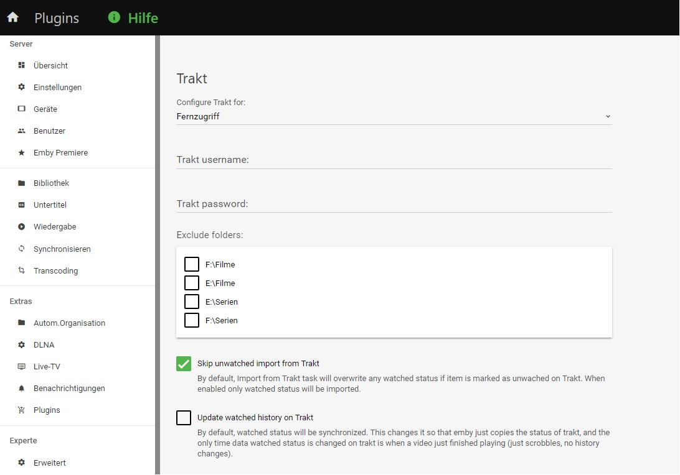Focus the Trakt password field
This screenshot has height=475, width=680.
coord(394,203)
